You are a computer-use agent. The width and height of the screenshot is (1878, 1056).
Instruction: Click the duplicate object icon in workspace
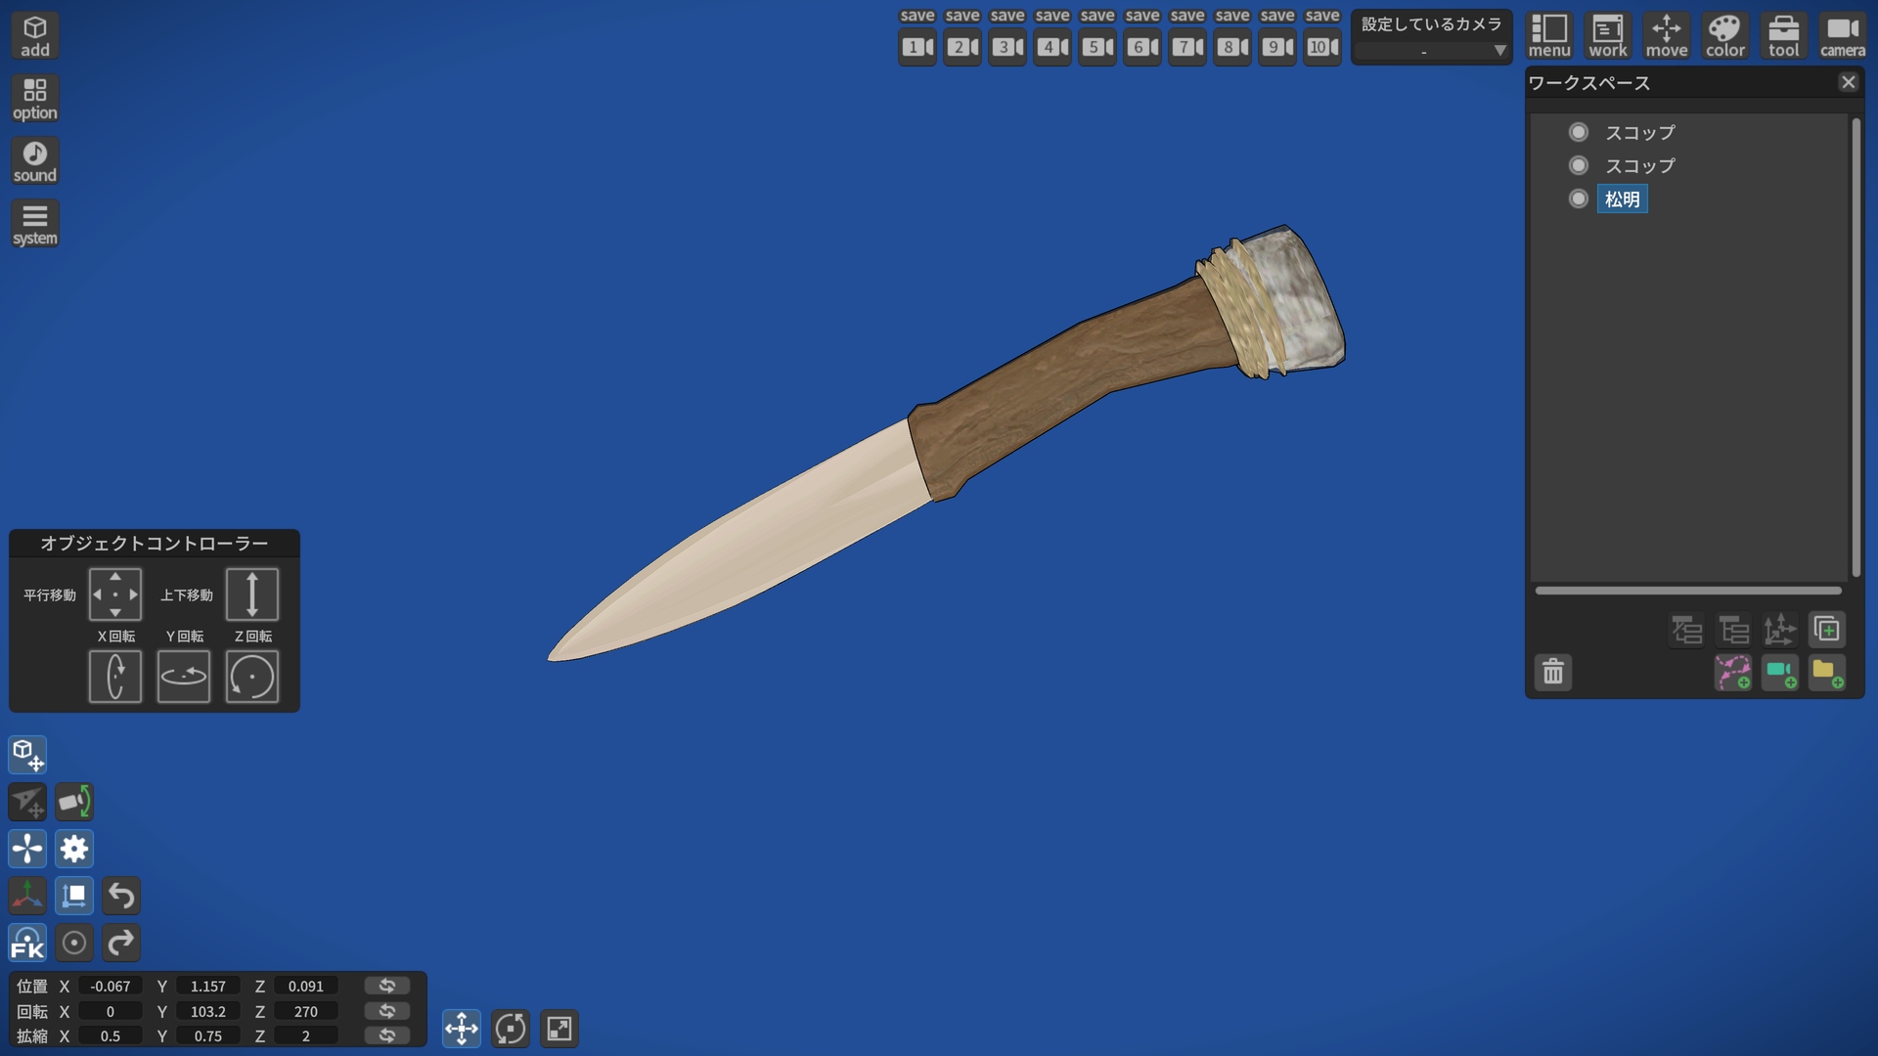1826,630
